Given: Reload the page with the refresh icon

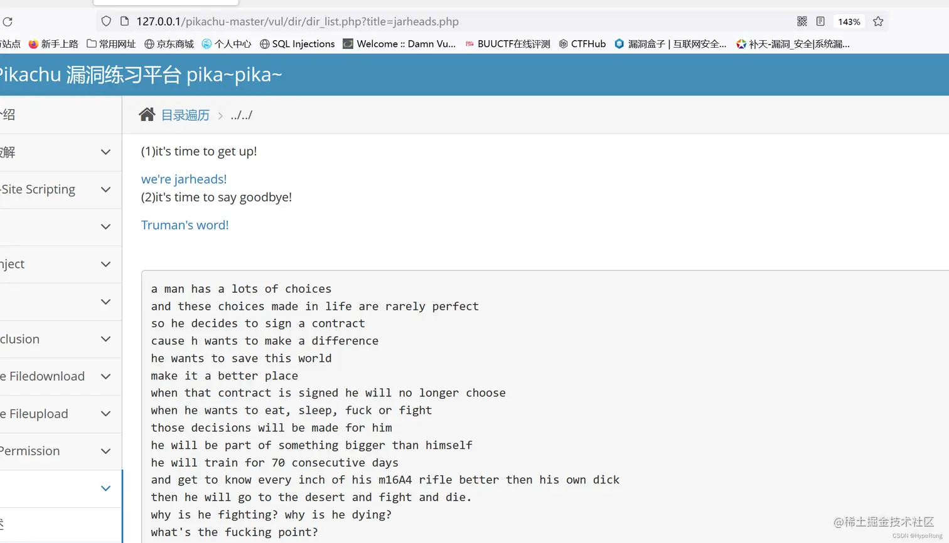Looking at the screenshot, I should coord(8,21).
